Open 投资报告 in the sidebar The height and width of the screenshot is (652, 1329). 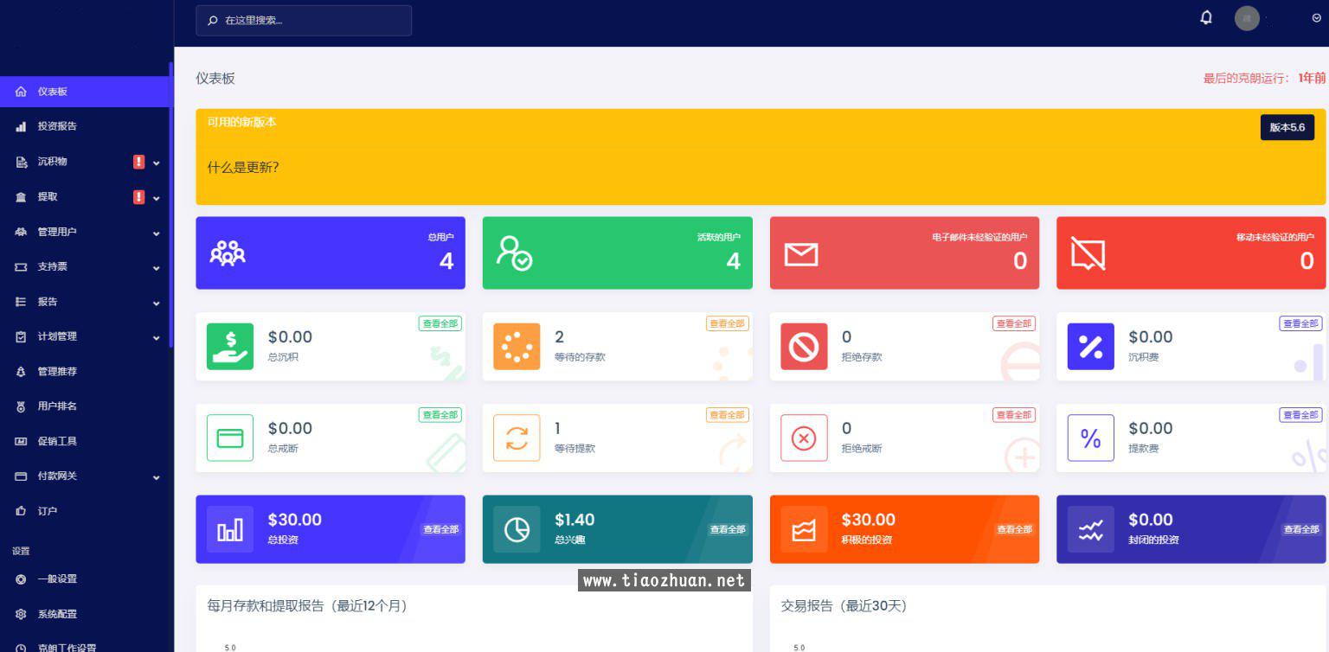[57, 126]
